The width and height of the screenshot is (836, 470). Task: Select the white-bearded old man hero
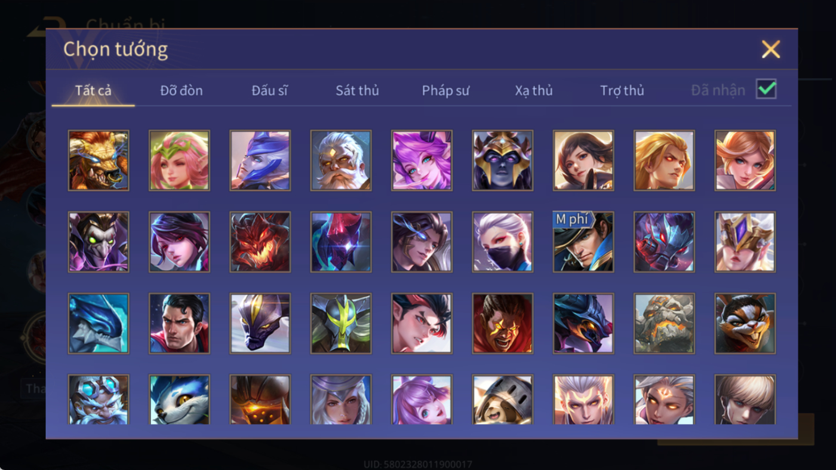(x=341, y=161)
